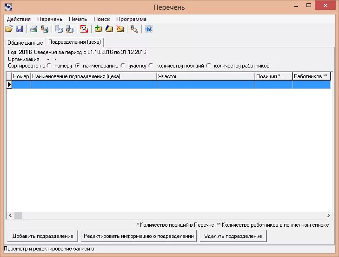339x257 pixels.
Task: Open the Печать menu
Action: (x=78, y=19)
